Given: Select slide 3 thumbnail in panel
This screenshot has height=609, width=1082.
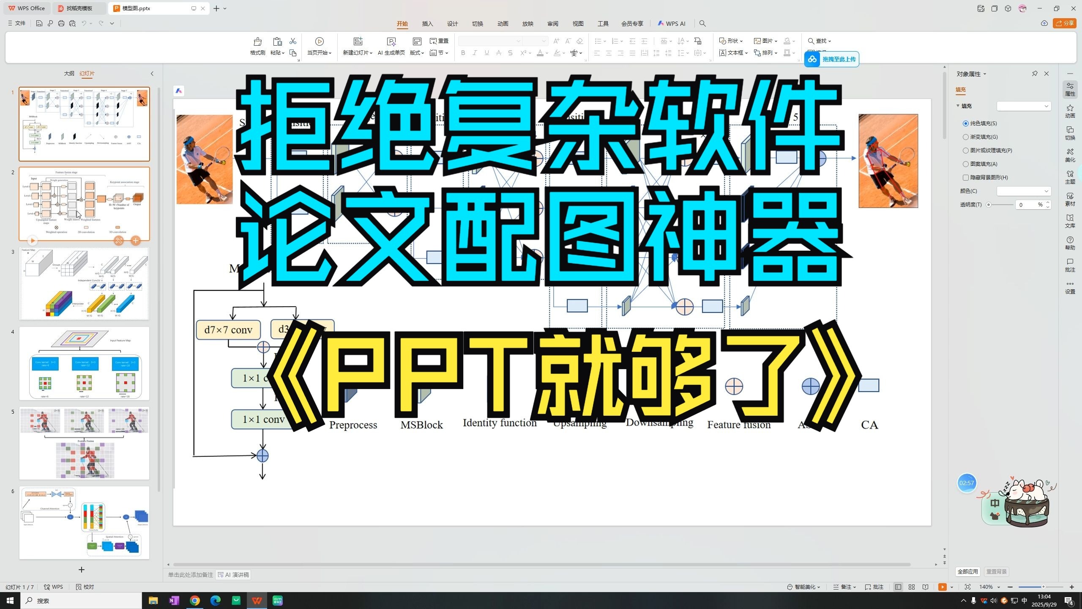Looking at the screenshot, I should tap(85, 283).
